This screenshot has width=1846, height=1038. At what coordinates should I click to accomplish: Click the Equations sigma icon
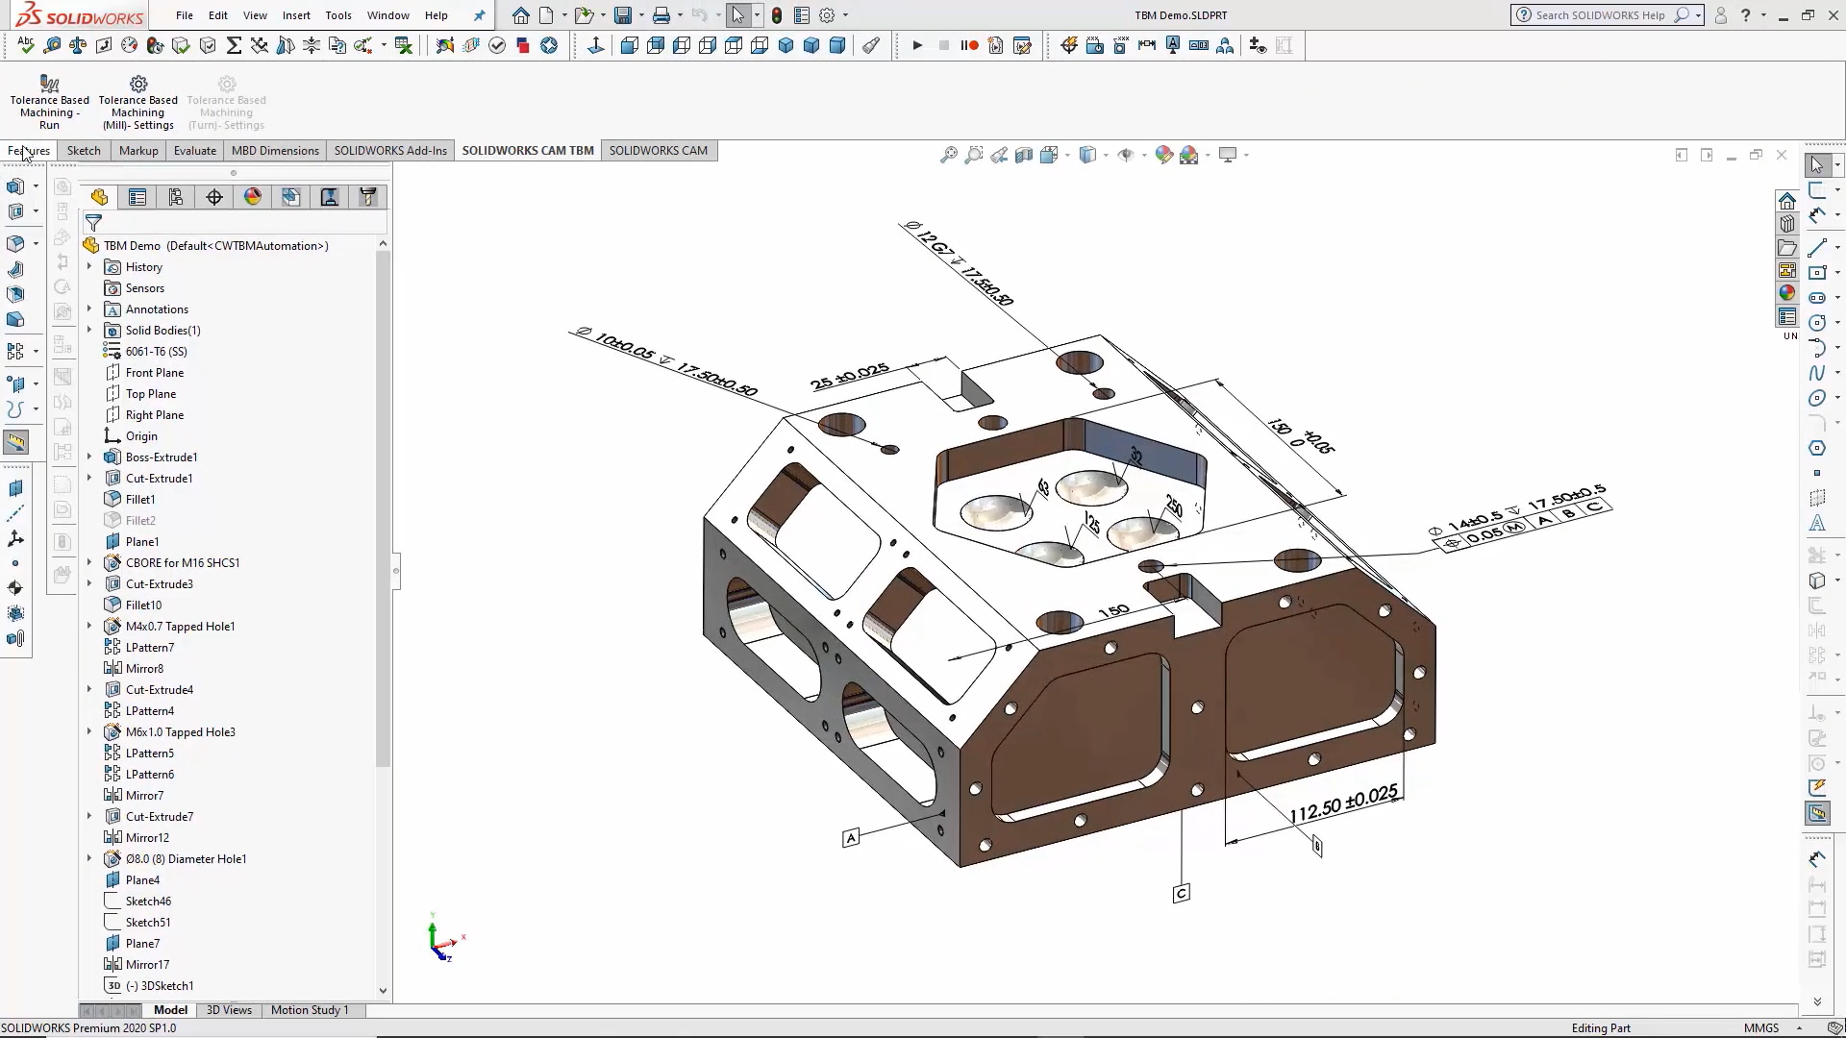(x=234, y=45)
